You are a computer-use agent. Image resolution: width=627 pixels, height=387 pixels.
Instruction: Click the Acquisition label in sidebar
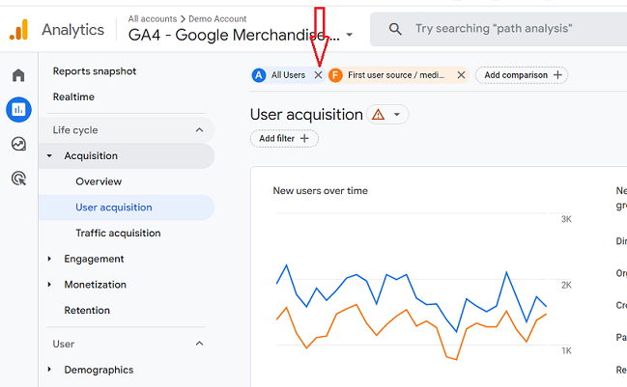point(91,155)
